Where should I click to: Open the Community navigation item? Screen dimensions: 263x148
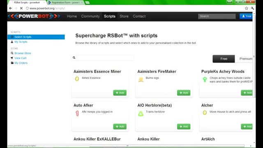(90, 16)
